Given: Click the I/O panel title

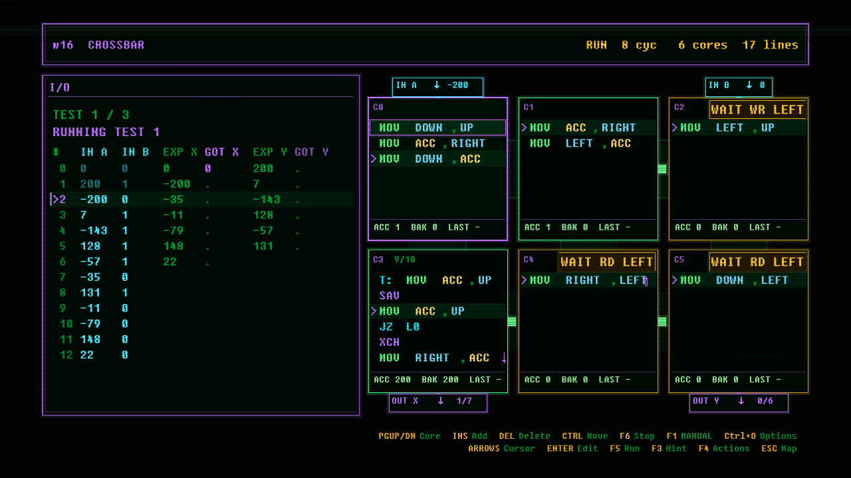Looking at the screenshot, I should [x=60, y=87].
